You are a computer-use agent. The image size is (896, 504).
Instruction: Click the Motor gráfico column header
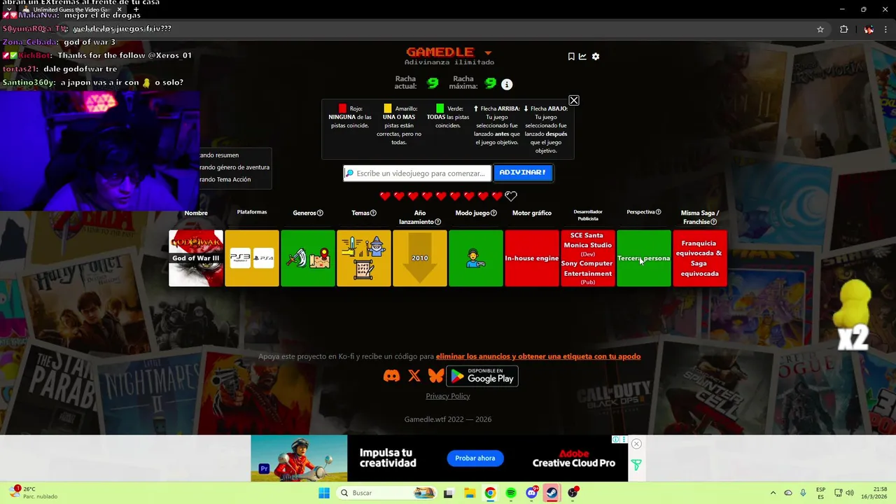pos(532,213)
